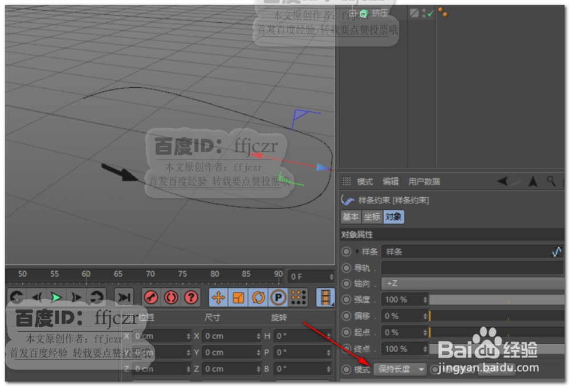Click the 起点 slider bar
The width and height of the screenshot is (570, 387).
point(497,332)
